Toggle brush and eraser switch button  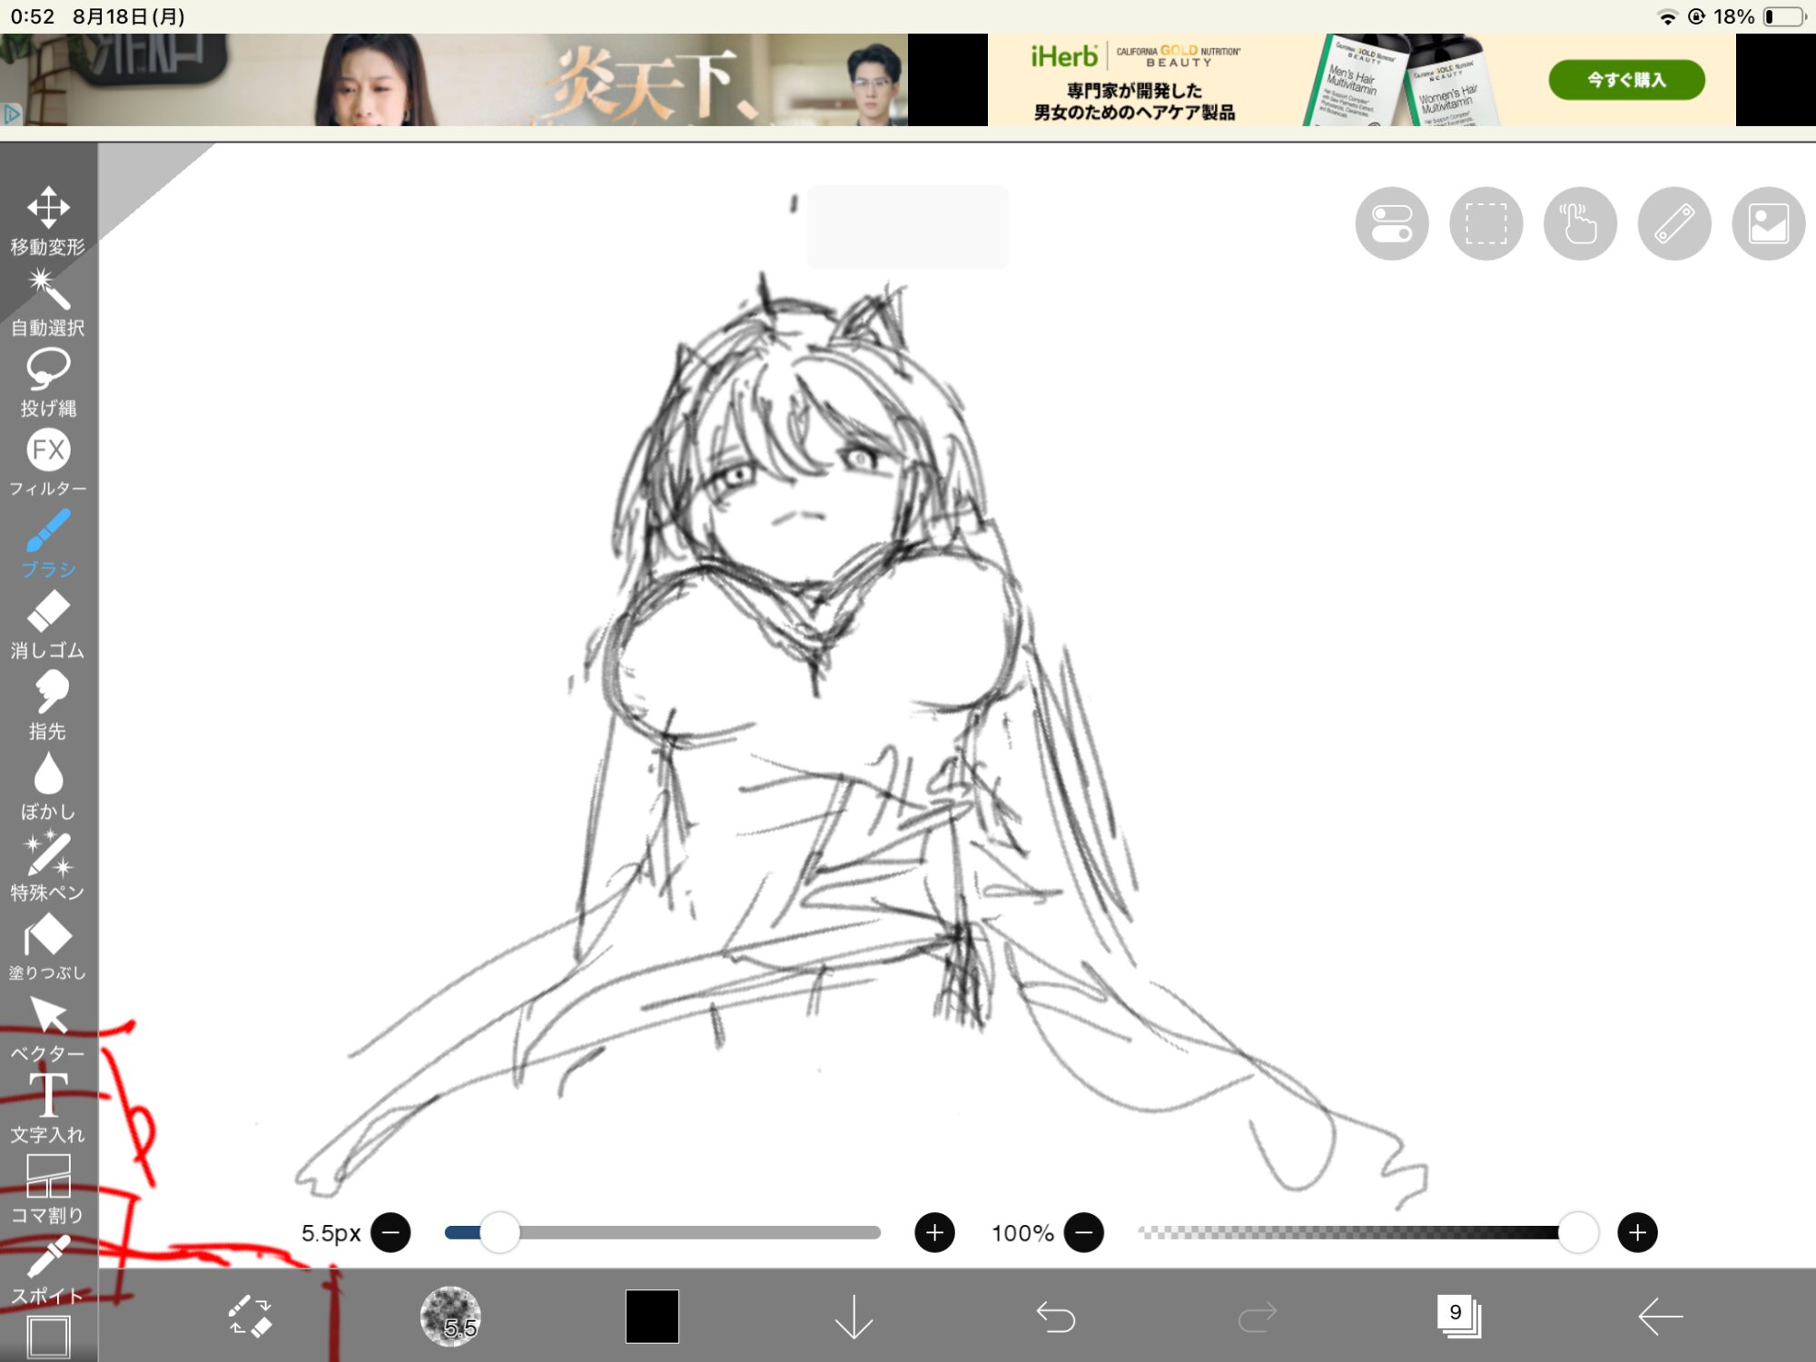pos(250,1317)
